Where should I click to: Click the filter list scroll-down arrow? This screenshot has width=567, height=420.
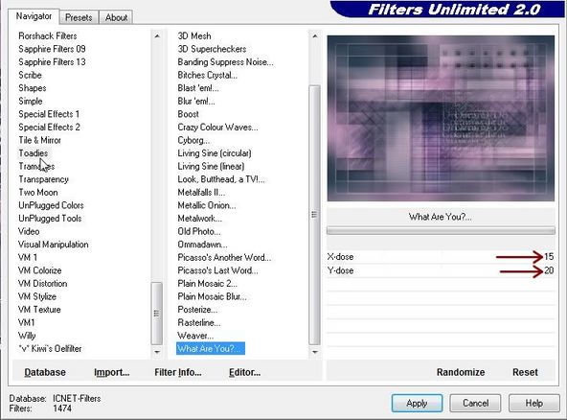(315, 352)
